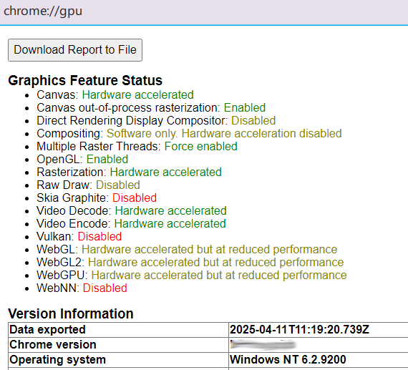Click the Windows NT 6.2.9200 value
This screenshot has height=370, width=408.
coord(288,359)
